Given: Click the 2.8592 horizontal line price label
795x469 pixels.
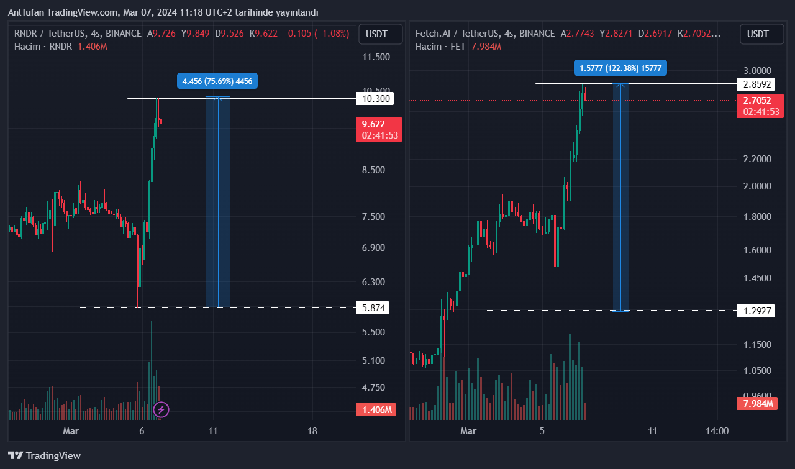Looking at the screenshot, I should pyautogui.click(x=756, y=84).
